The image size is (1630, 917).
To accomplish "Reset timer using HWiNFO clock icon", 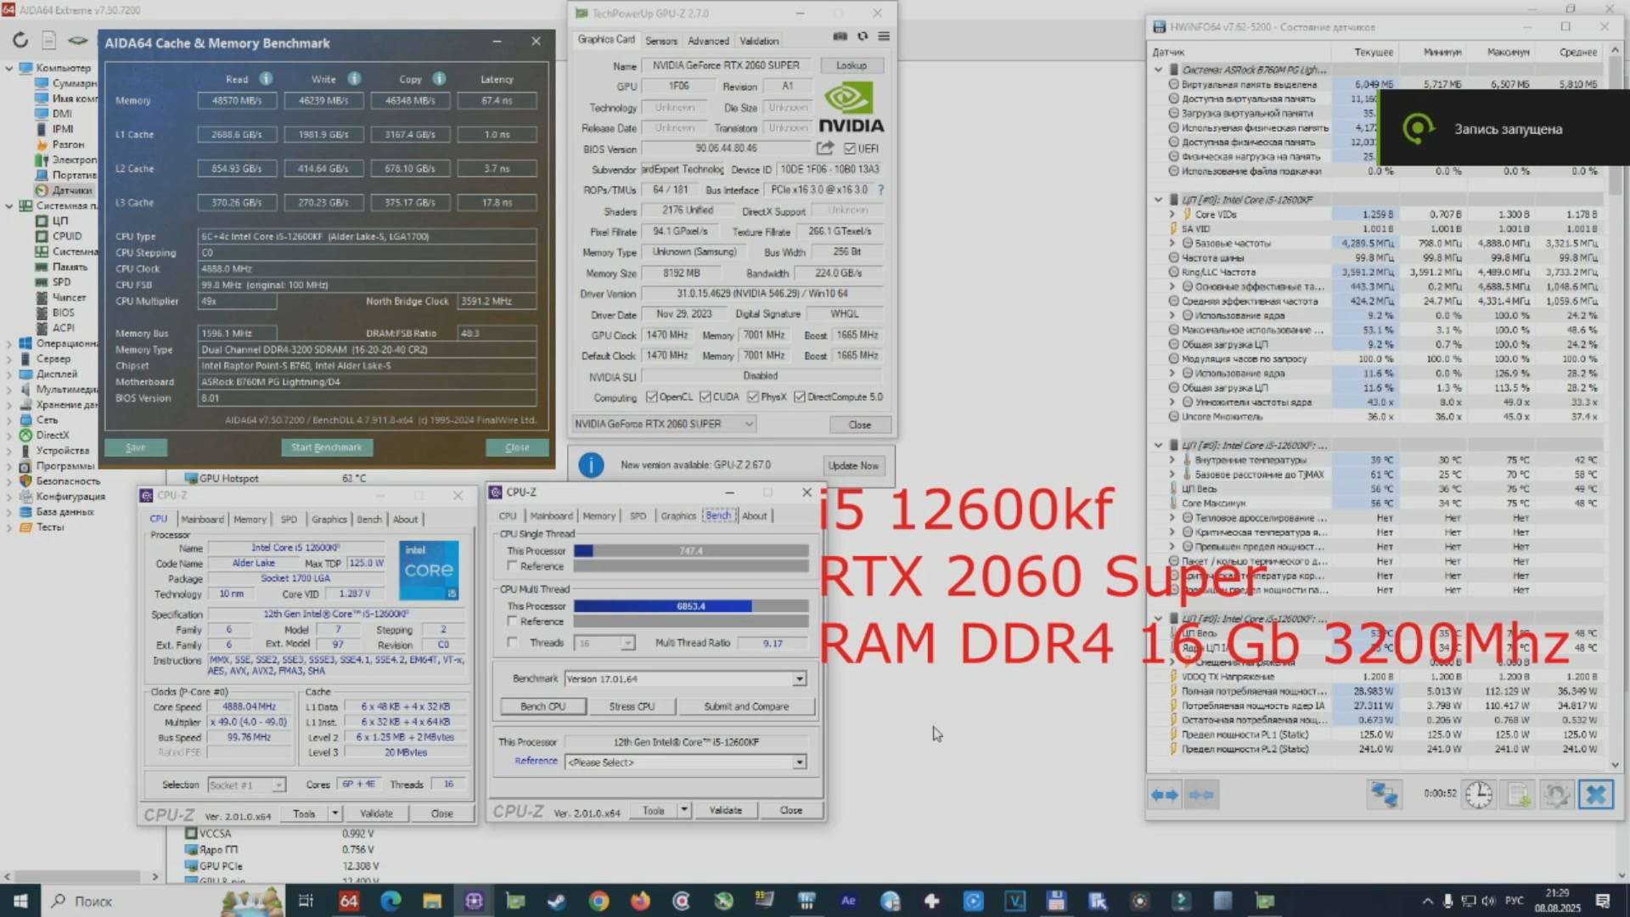I will pyautogui.click(x=1478, y=794).
